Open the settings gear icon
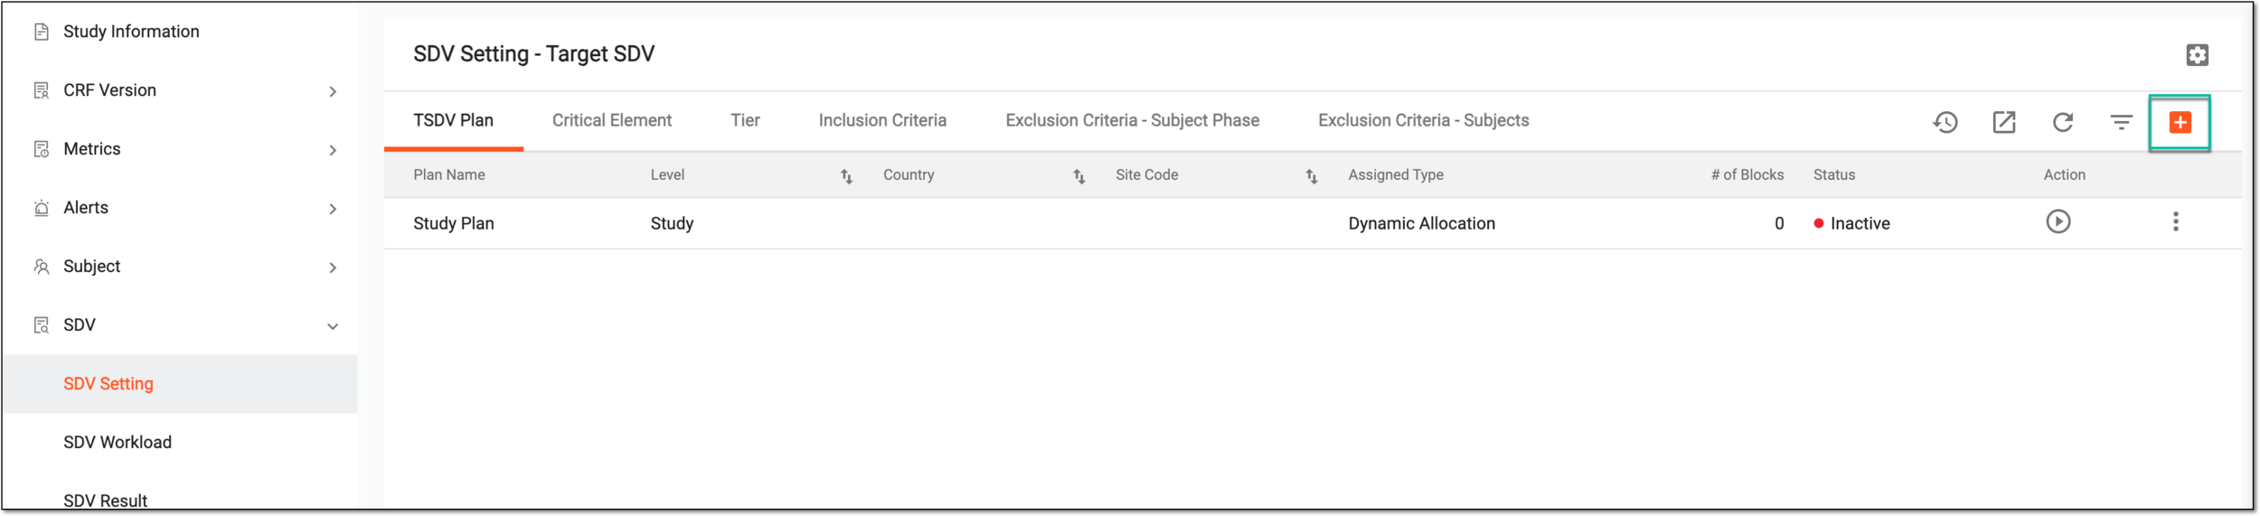This screenshot has width=2260, height=516. 2197,55
